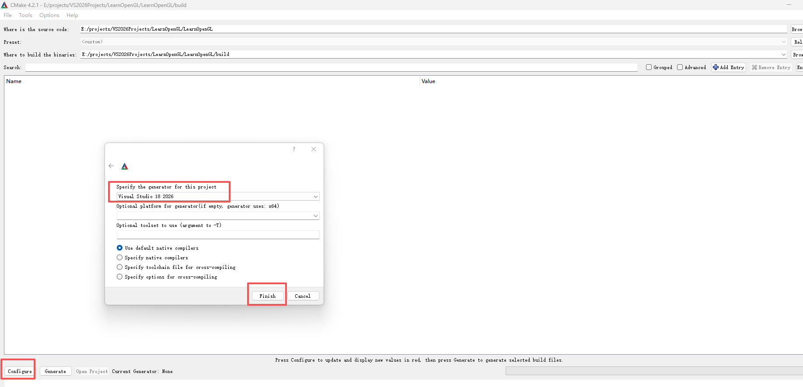Click the help question mark in dialog
The width and height of the screenshot is (803, 387).
point(294,149)
